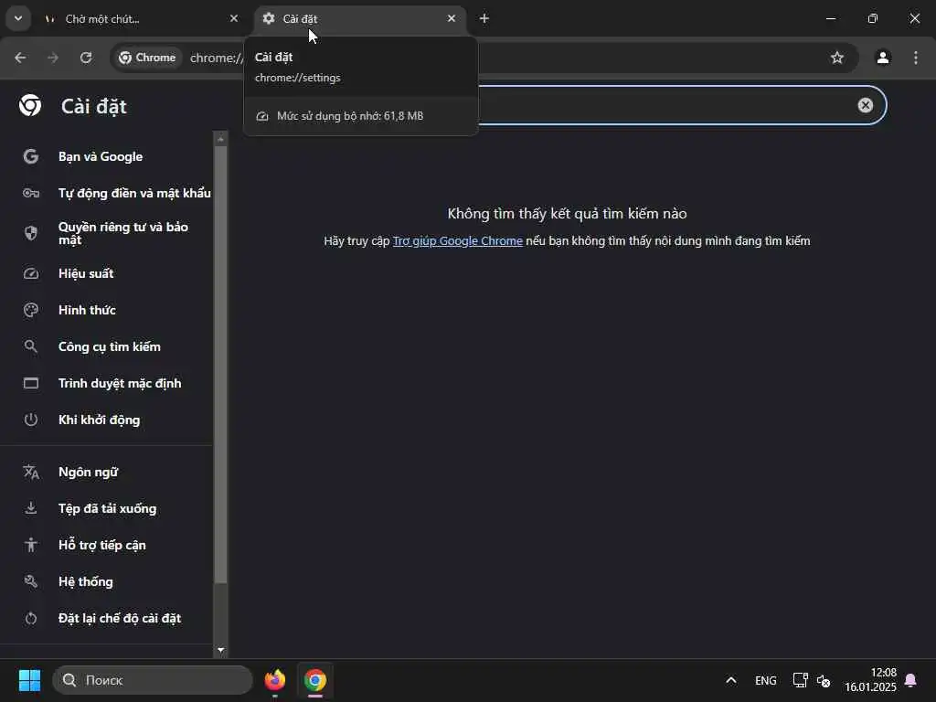The image size is (936, 702).
Task: Select the 'Cài đặt' tab
Action: (359, 19)
